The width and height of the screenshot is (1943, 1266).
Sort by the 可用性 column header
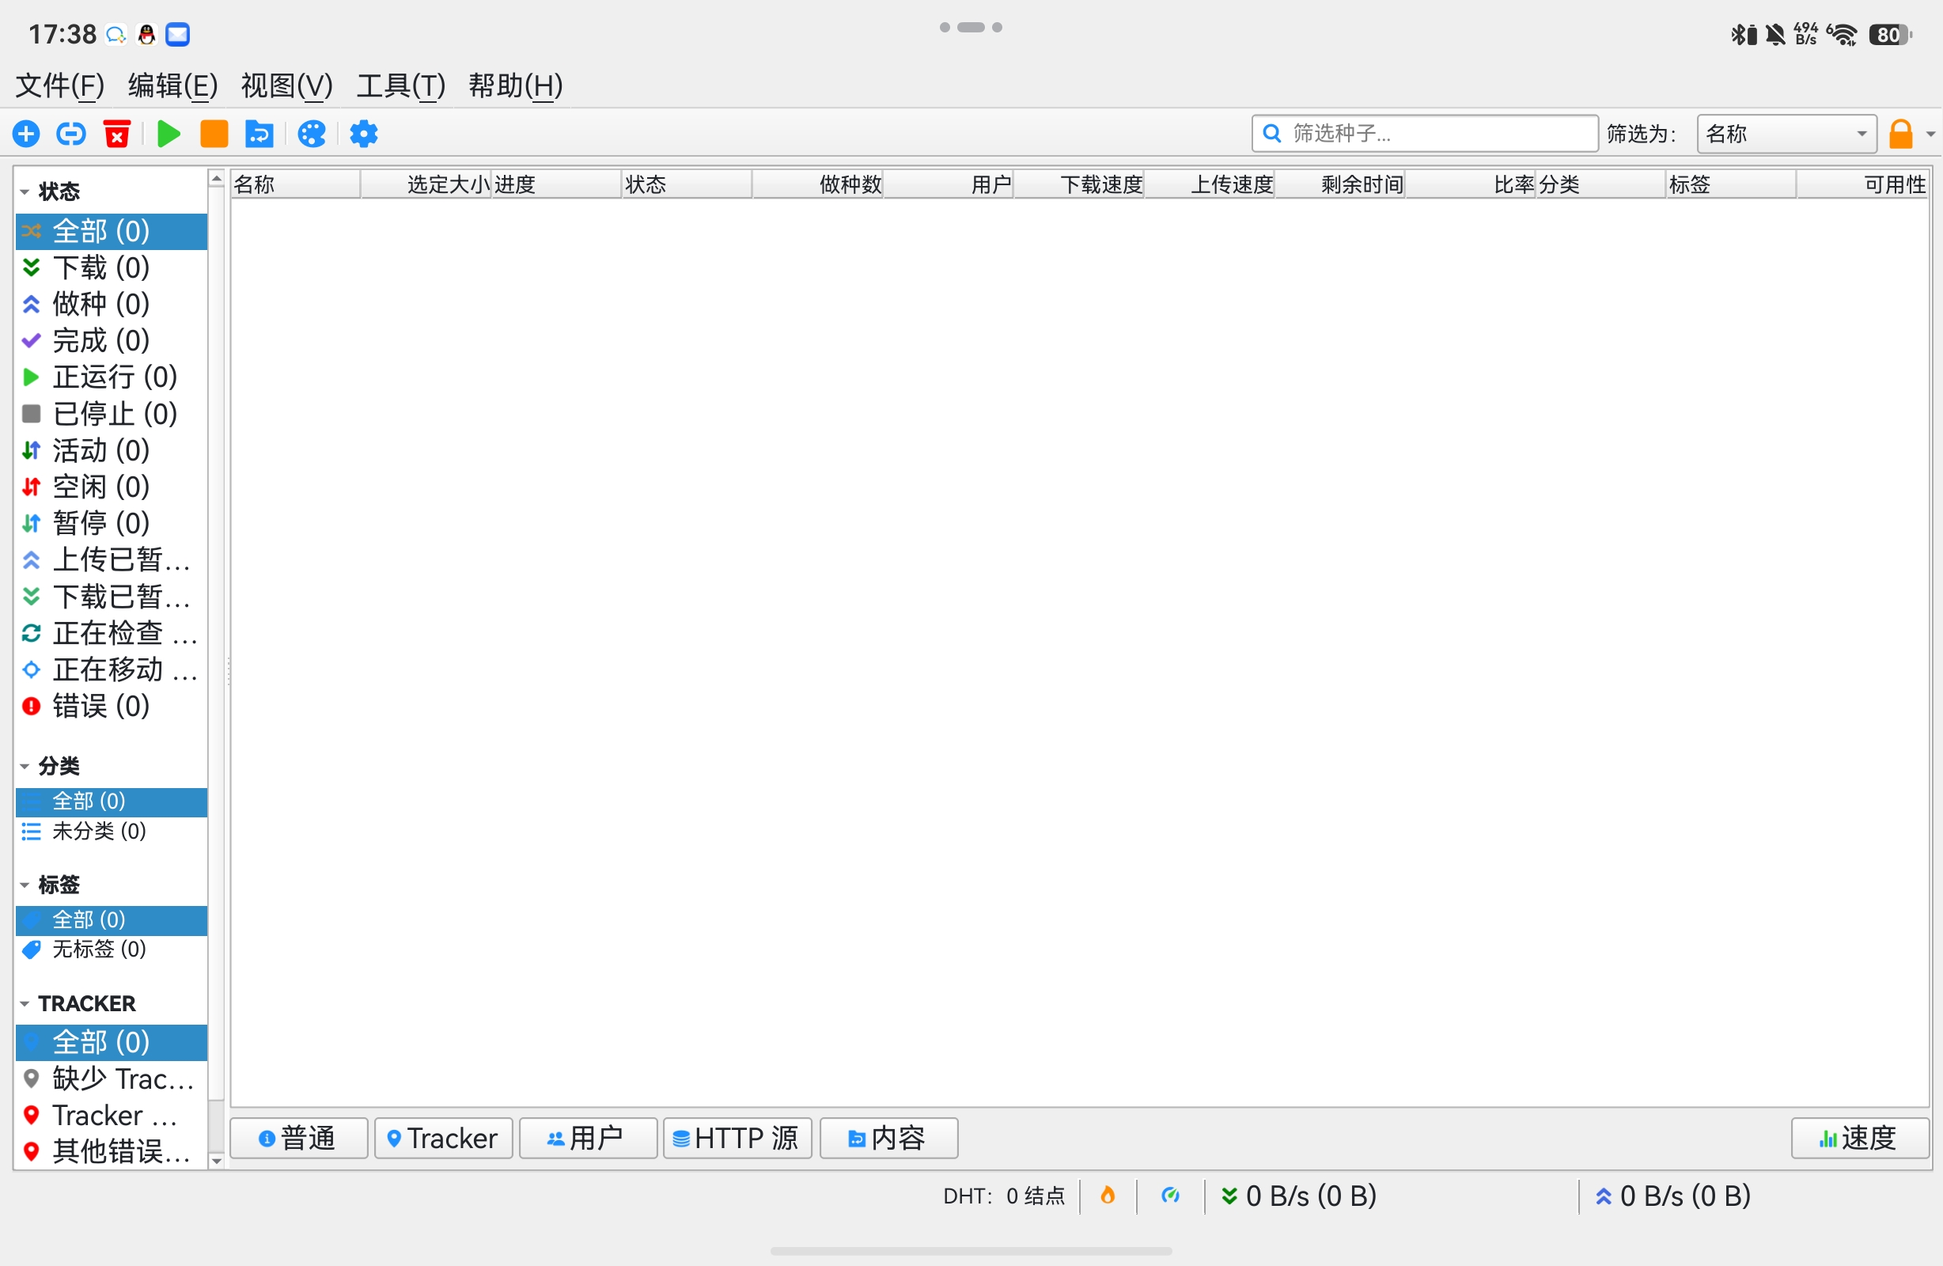(1862, 184)
